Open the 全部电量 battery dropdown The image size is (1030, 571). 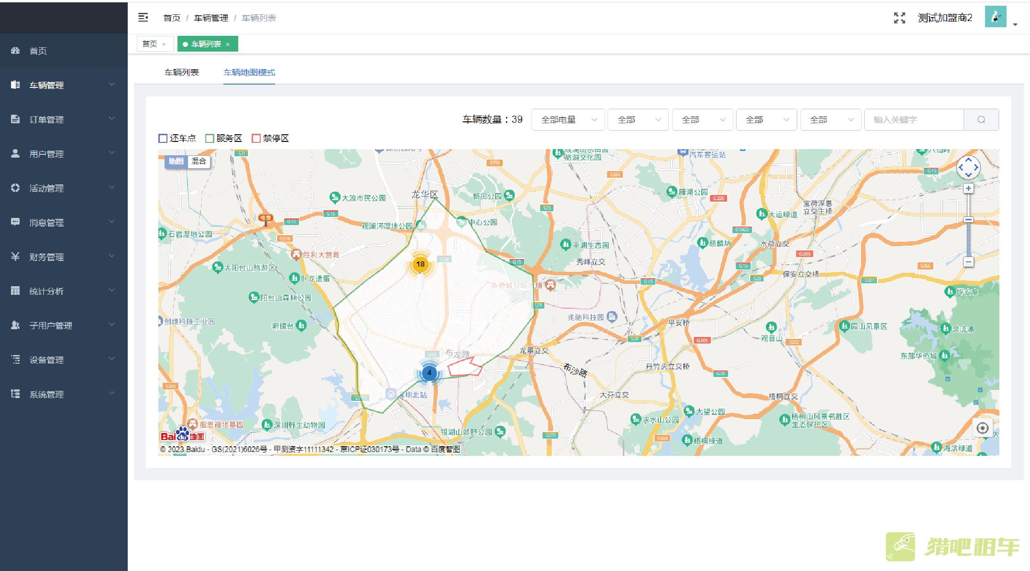pos(568,119)
